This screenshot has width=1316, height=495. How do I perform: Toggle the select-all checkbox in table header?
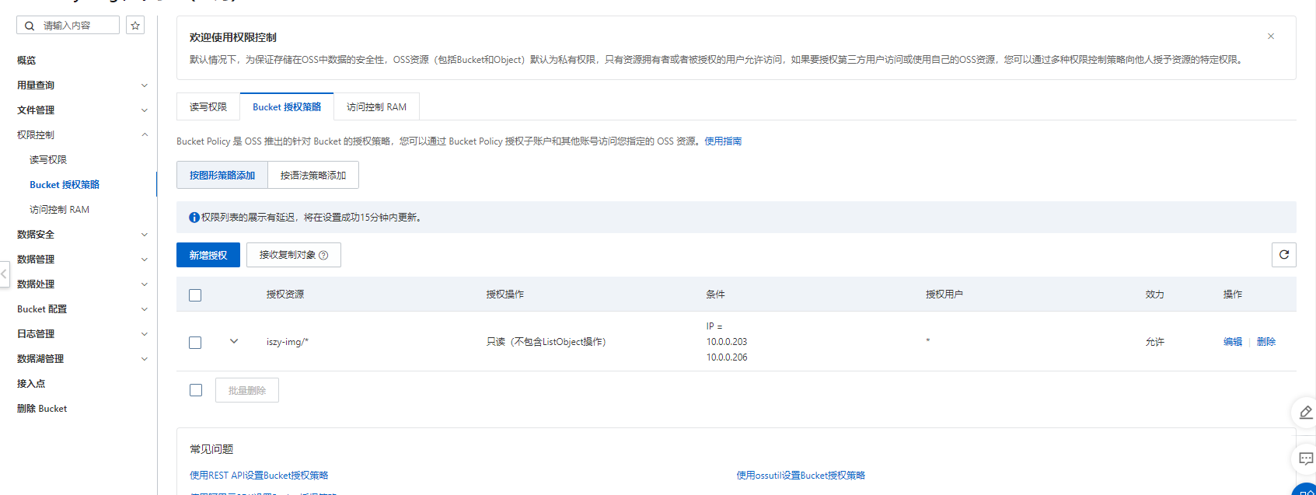point(195,295)
